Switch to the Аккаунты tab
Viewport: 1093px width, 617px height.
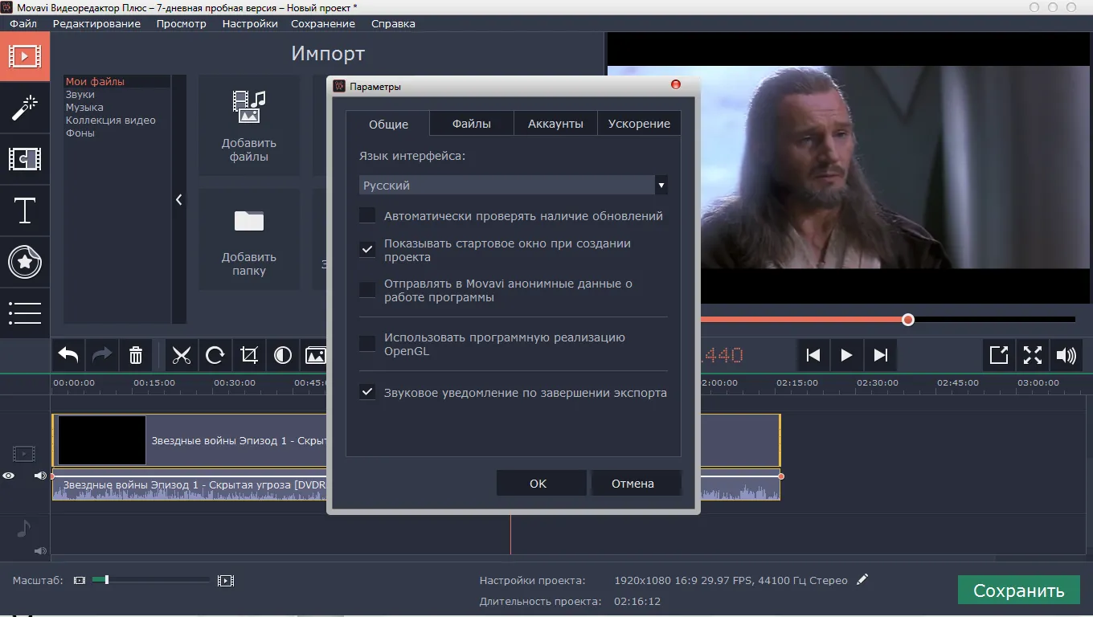click(x=555, y=124)
